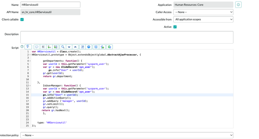Click the script field help icon

click(22, 47)
